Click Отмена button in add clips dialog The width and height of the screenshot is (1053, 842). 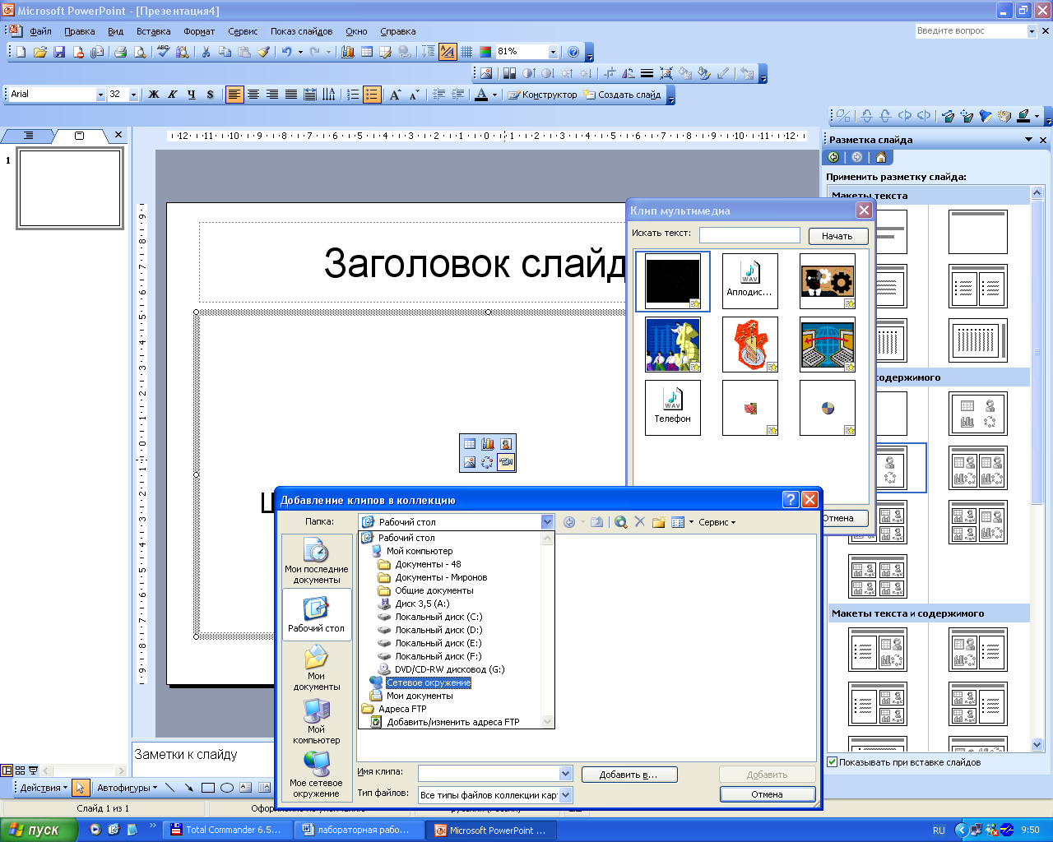(x=768, y=794)
